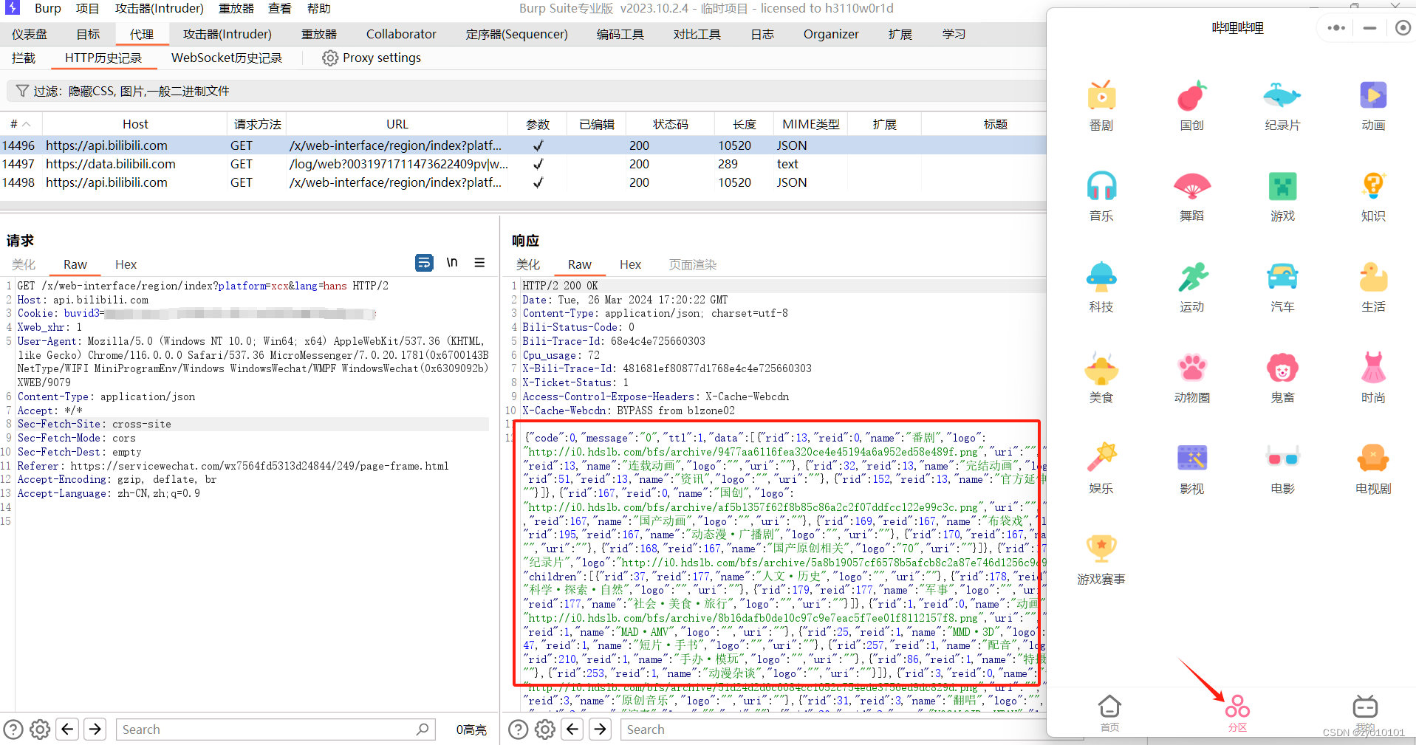Open the 项目 menu

click(87, 9)
